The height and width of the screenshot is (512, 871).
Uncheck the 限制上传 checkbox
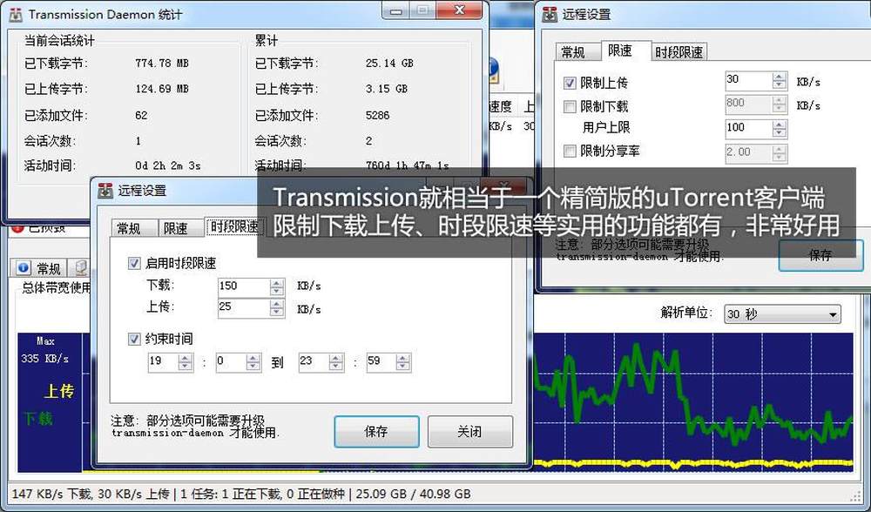(570, 83)
